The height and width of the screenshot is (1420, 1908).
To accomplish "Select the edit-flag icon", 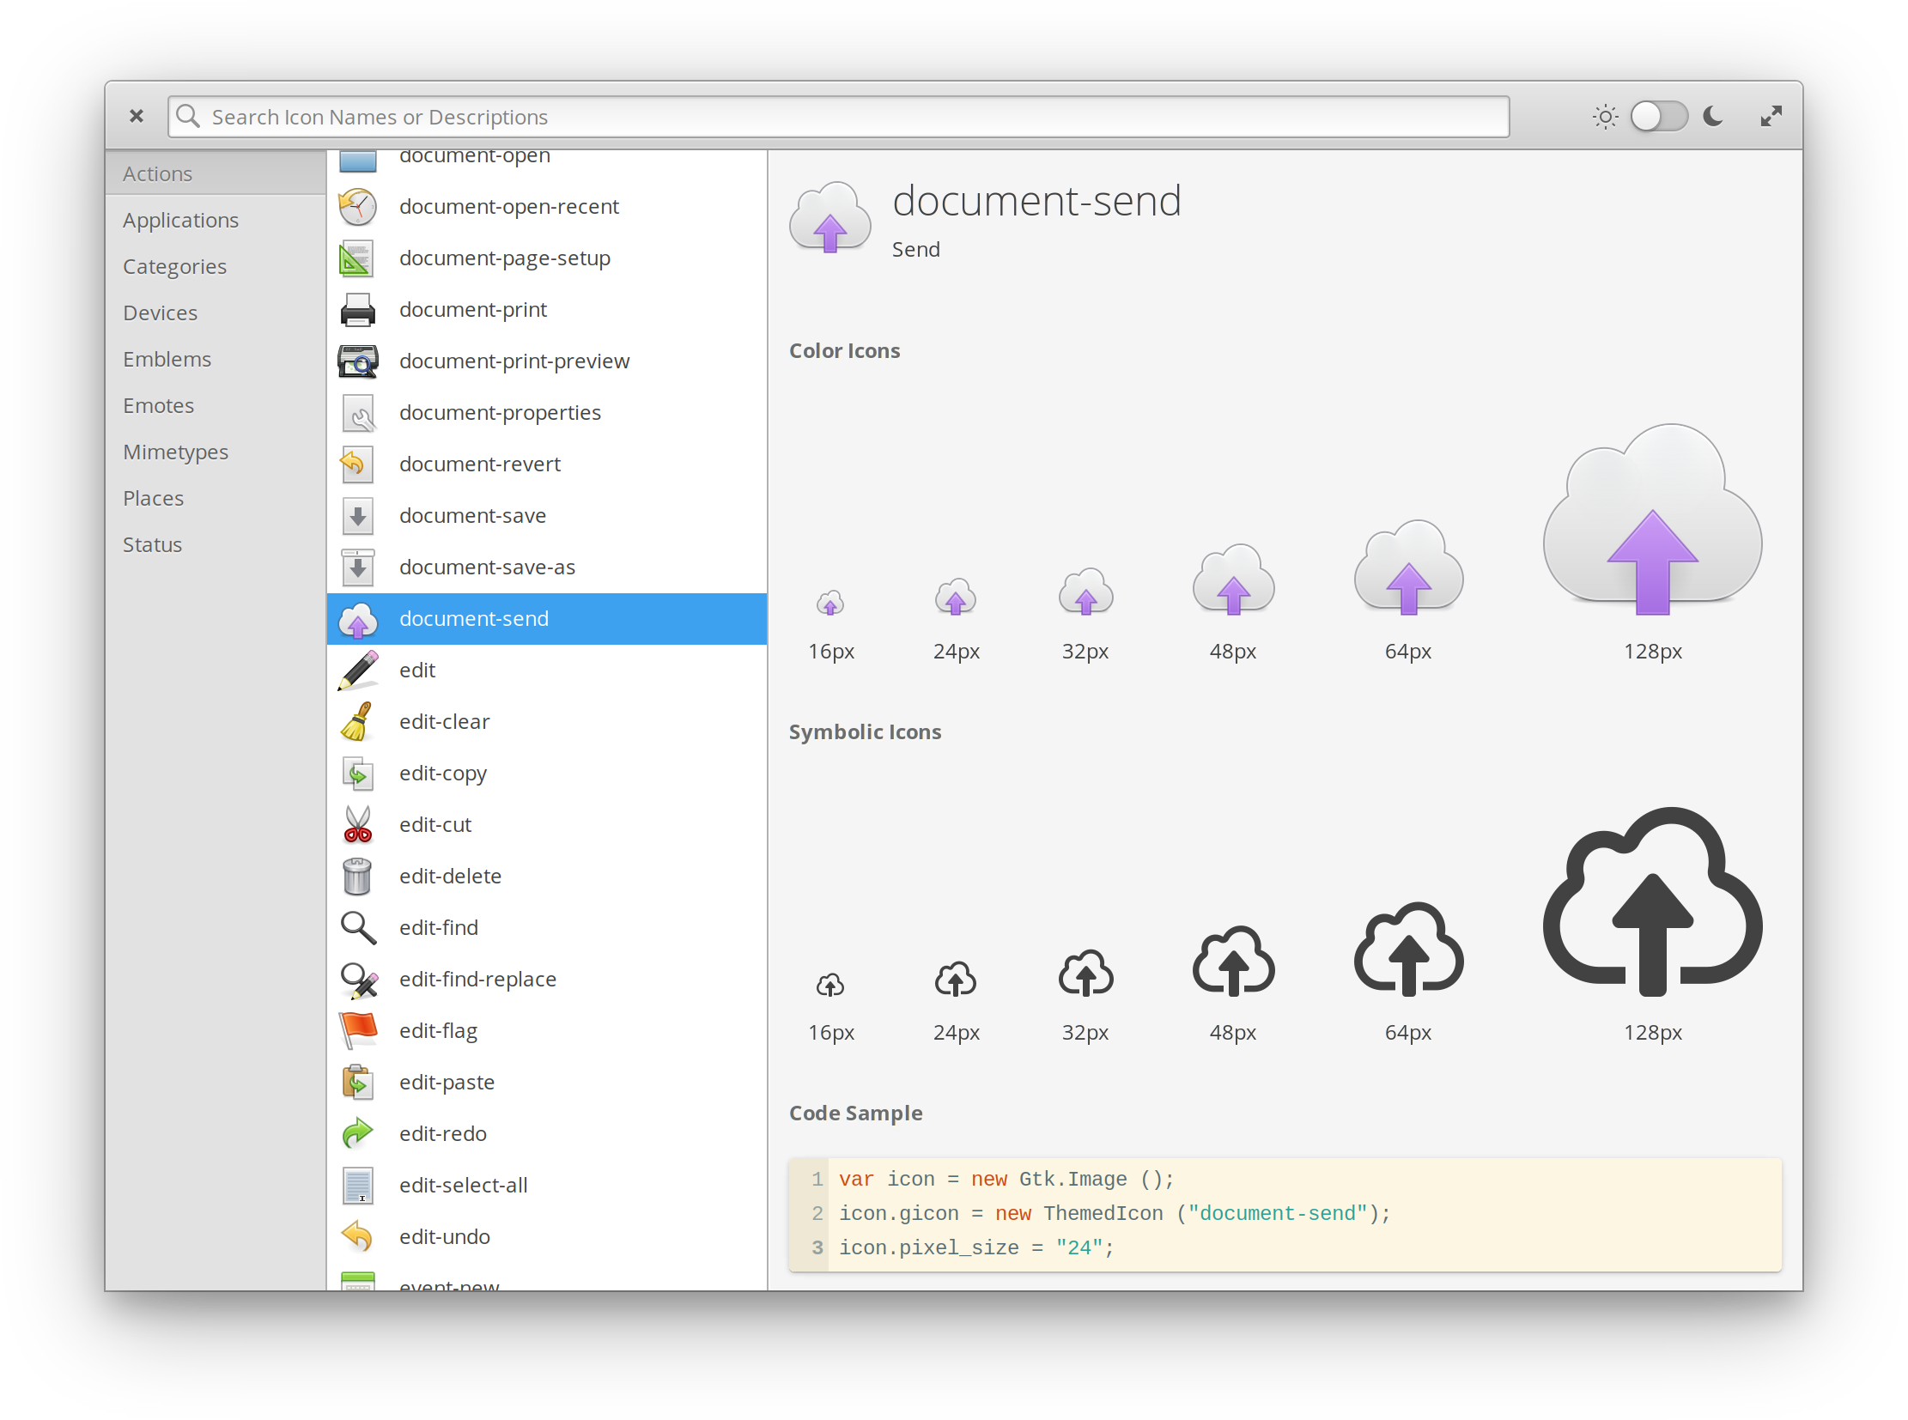I will (x=358, y=1030).
